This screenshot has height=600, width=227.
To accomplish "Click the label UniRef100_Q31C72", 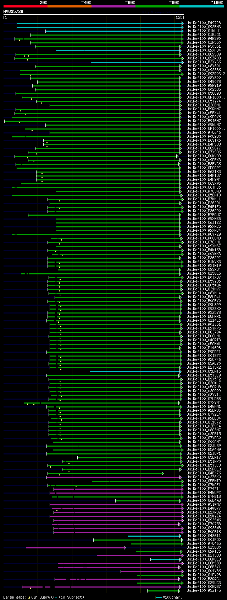I will pos(204,422).
